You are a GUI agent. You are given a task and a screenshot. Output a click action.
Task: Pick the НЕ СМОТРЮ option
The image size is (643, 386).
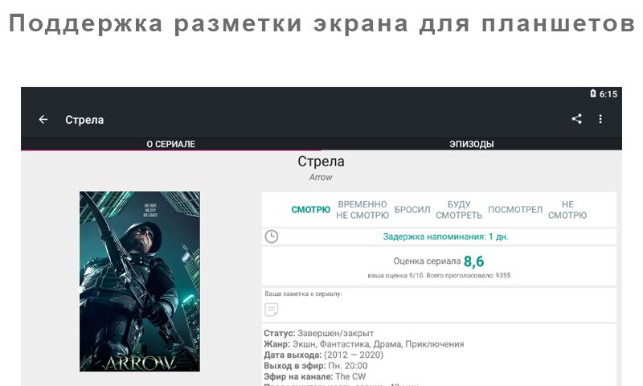coord(567,210)
